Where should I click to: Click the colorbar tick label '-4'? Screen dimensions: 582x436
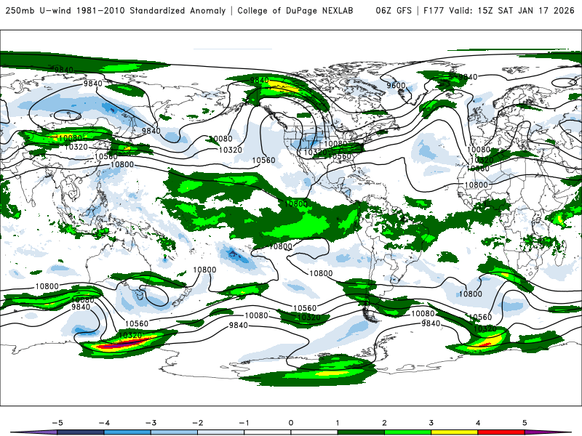click(x=104, y=423)
